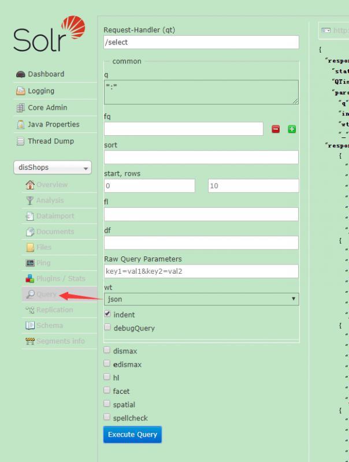349x462 pixels.
Task: Click the q query textarea
Action: click(201, 92)
